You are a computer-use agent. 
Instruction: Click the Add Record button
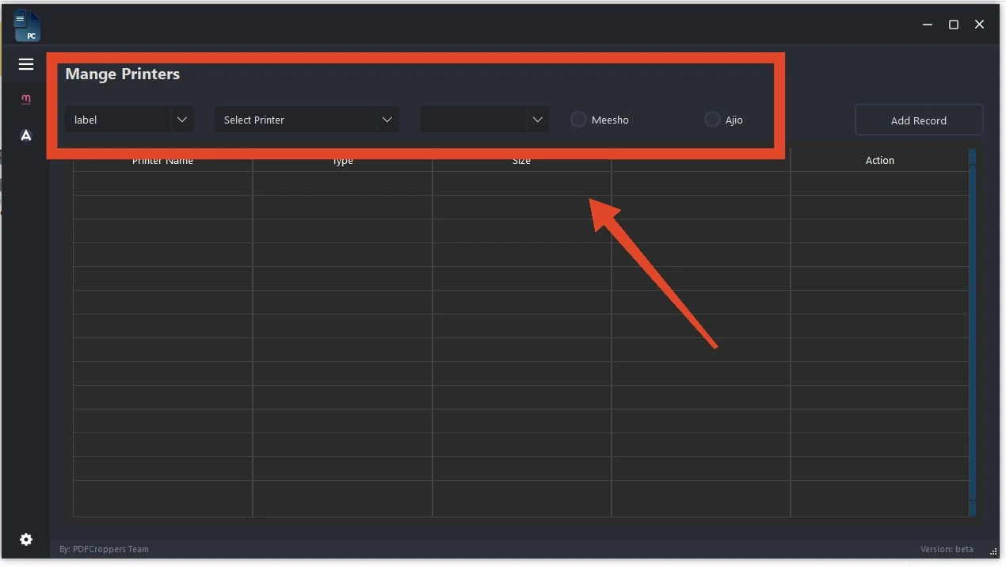pyautogui.click(x=918, y=120)
